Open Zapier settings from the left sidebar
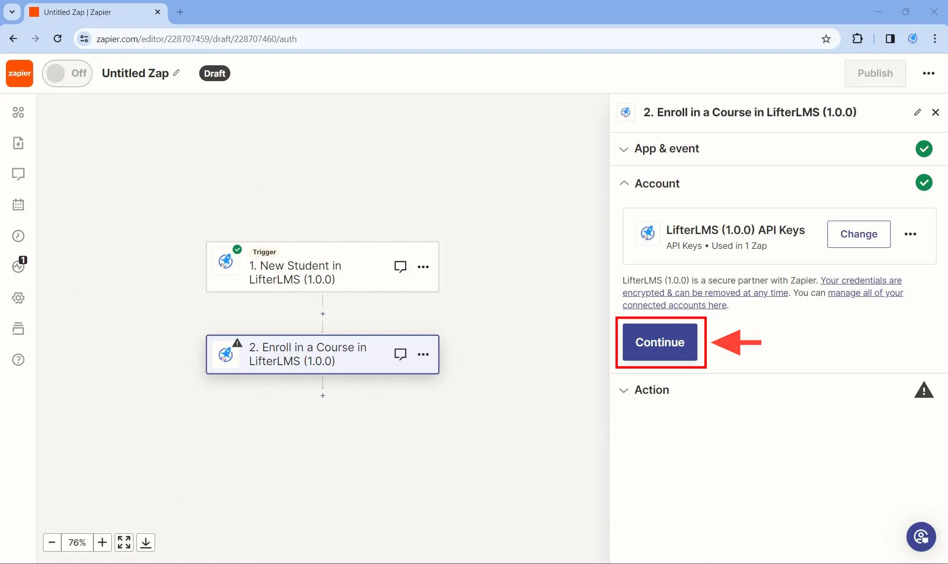This screenshot has height=564, width=948. click(18, 297)
